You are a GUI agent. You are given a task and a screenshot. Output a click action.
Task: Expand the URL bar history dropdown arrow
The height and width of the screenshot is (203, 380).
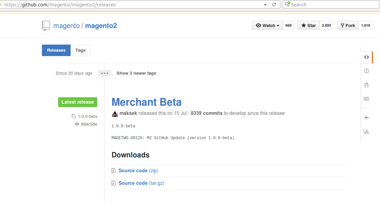pyautogui.click(x=265, y=5)
